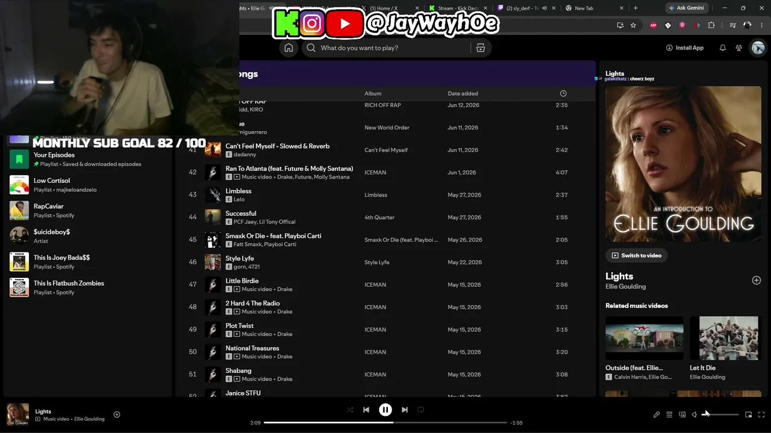The height and width of the screenshot is (433, 771).
Task: Click the Ask Gemini button
Action: [686, 8]
